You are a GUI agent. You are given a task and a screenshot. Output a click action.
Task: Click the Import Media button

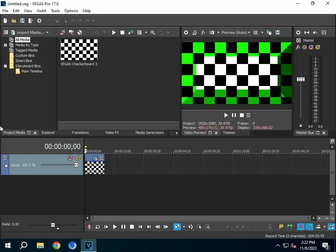tap(28, 32)
